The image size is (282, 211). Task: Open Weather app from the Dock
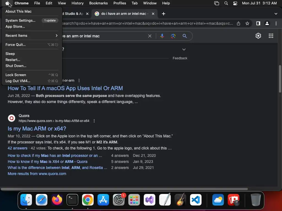[x=218, y=200]
